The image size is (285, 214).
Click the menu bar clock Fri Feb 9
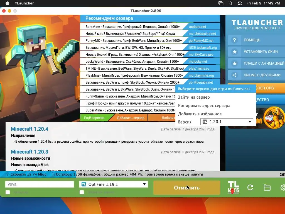(263, 3)
